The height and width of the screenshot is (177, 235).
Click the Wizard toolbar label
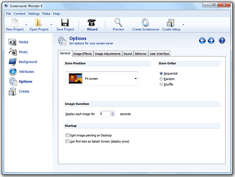tap(92, 29)
